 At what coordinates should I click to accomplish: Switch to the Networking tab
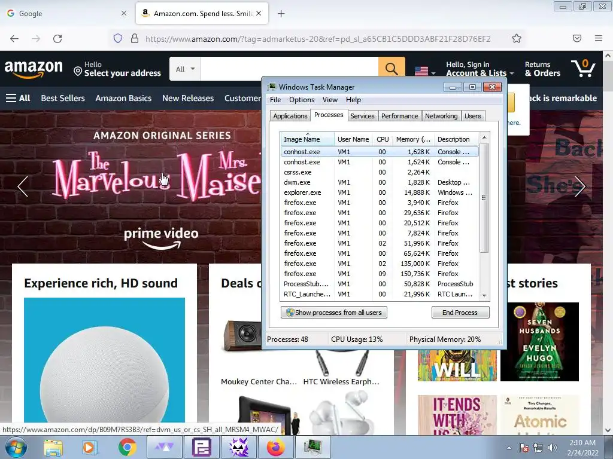coord(441,116)
